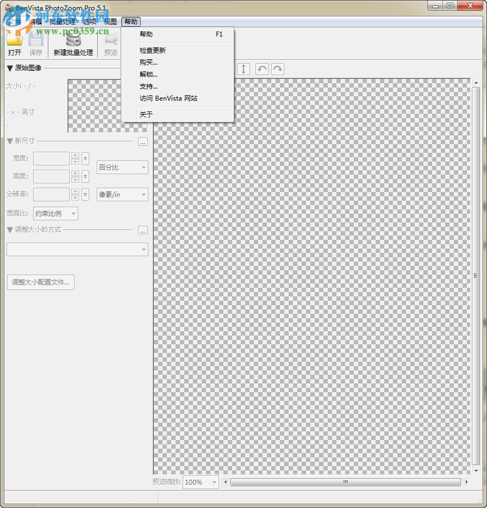Open the 百分比 unit dropdown
The height and width of the screenshot is (508, 487).
coord(122,167)
